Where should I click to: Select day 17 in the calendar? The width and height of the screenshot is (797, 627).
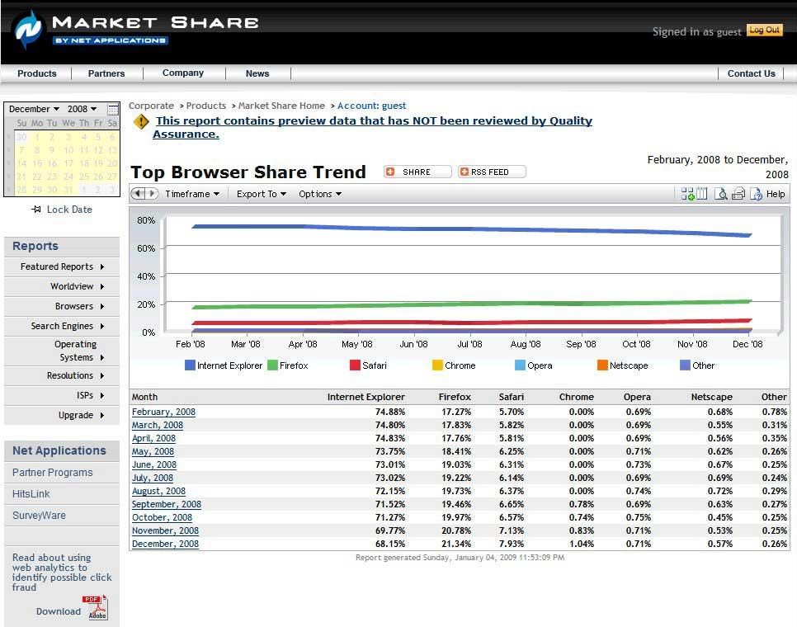click(68, 163)
